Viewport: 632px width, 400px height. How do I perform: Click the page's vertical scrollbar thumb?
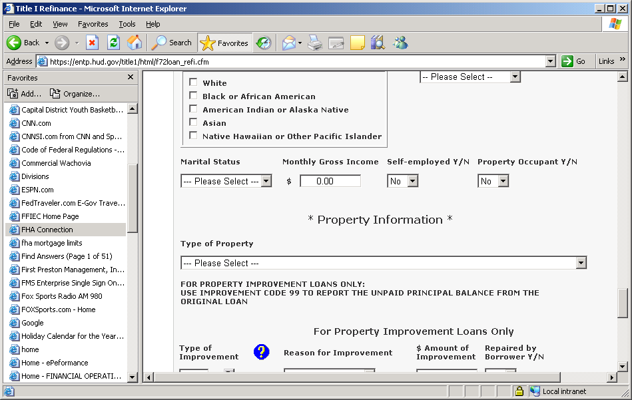[623, 303]
